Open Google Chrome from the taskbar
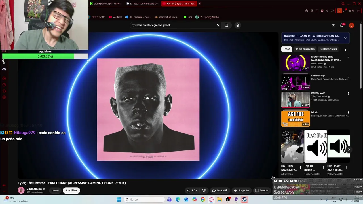The width and height of the screenshot is (363, 204). click(203, 199)
